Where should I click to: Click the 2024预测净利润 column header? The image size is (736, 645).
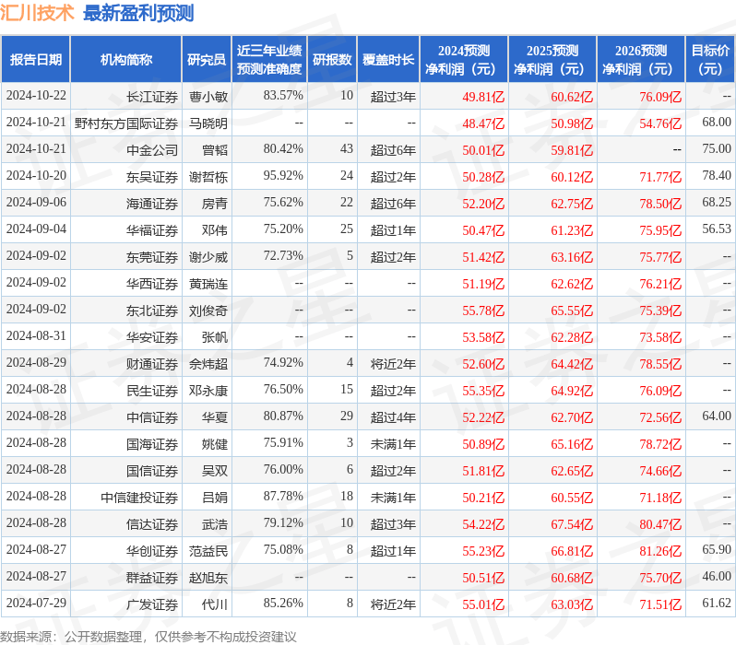tap(464, 60)
